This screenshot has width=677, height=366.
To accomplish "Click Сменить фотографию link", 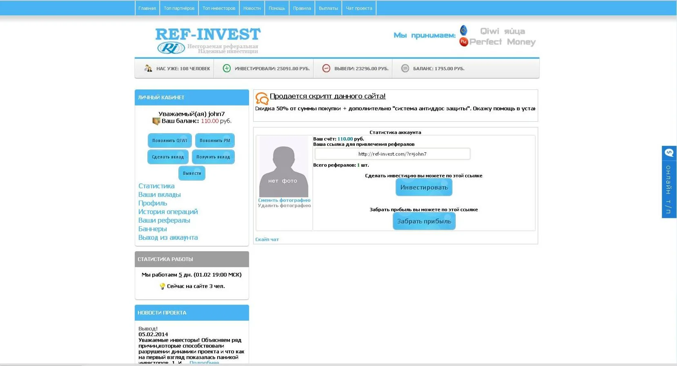I will point(284,200).
